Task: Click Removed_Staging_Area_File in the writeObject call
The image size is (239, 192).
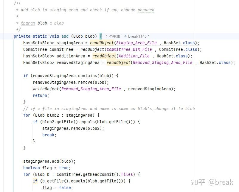Action: coord(91,89)
